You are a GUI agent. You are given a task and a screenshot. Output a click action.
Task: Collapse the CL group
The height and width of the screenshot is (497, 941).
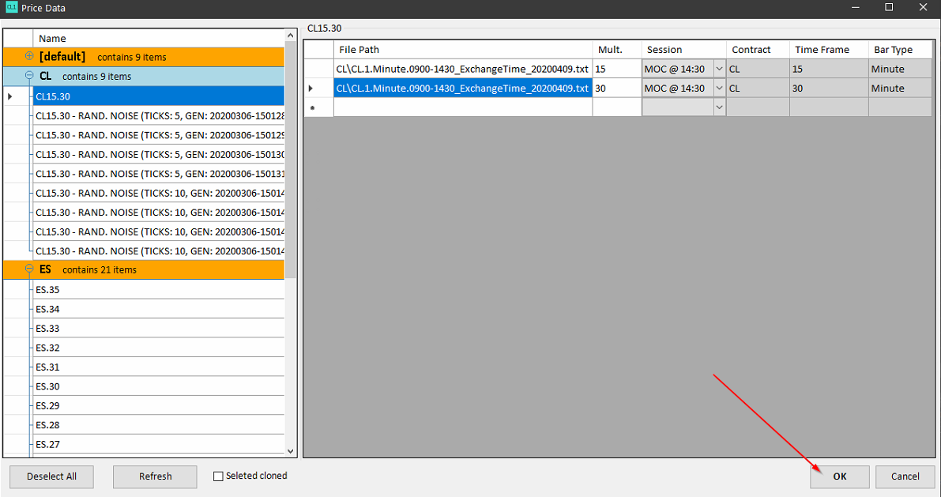click(x=29, y=77)
